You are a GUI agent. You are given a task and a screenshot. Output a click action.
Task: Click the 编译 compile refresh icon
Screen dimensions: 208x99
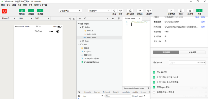click(x=114, y=11)
